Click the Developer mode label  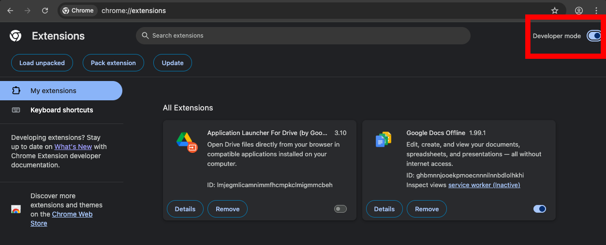[x=557, y=36]
